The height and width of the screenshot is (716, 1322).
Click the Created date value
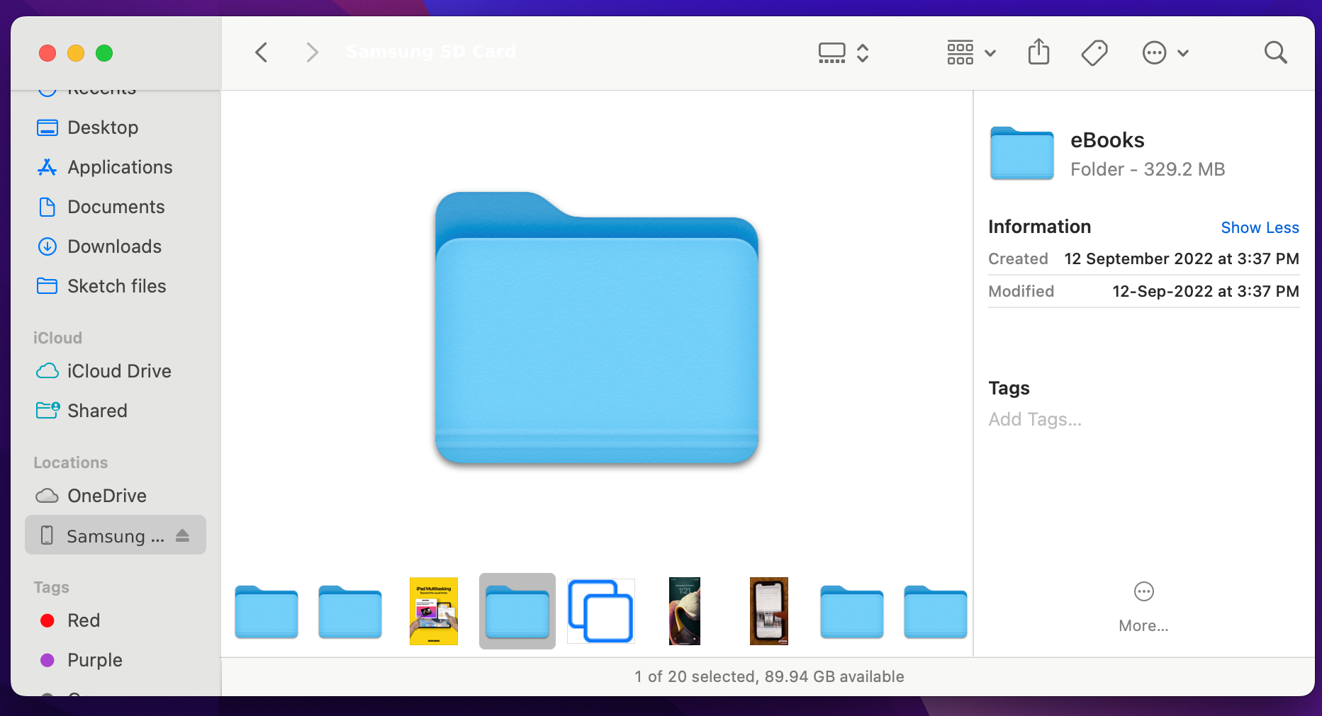[x=1182, y=258]
